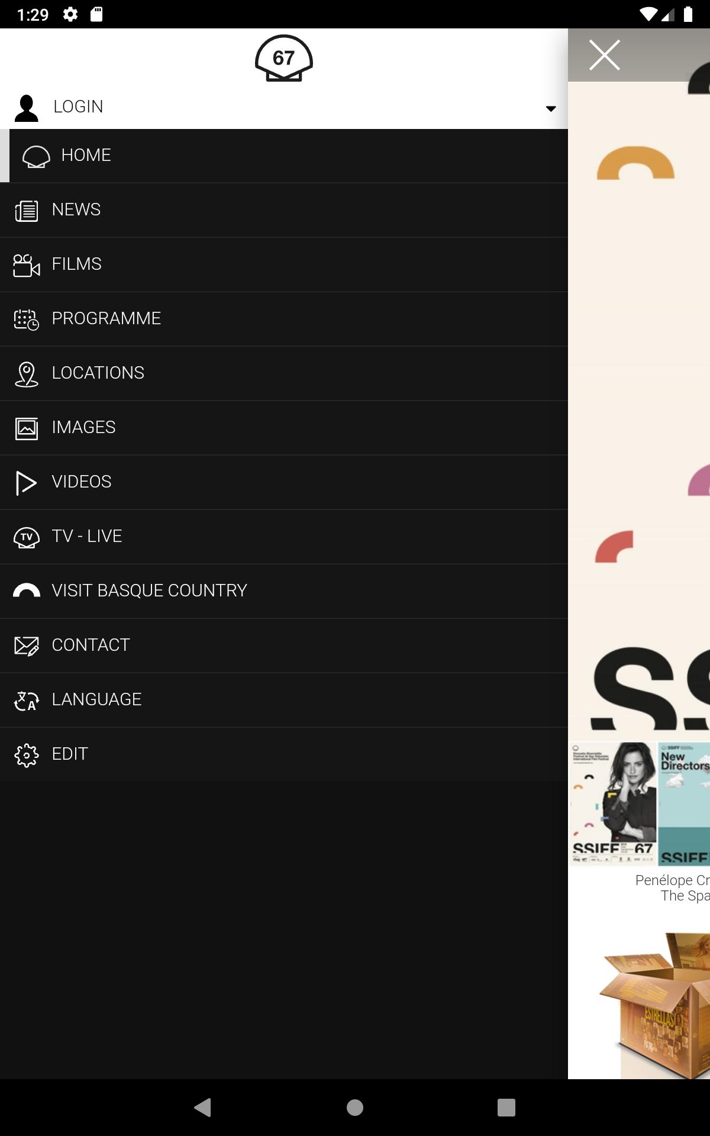710x1136 pixels.
Task: Tap the LOCATIONS map pin icon
Action: coord(26,374)
